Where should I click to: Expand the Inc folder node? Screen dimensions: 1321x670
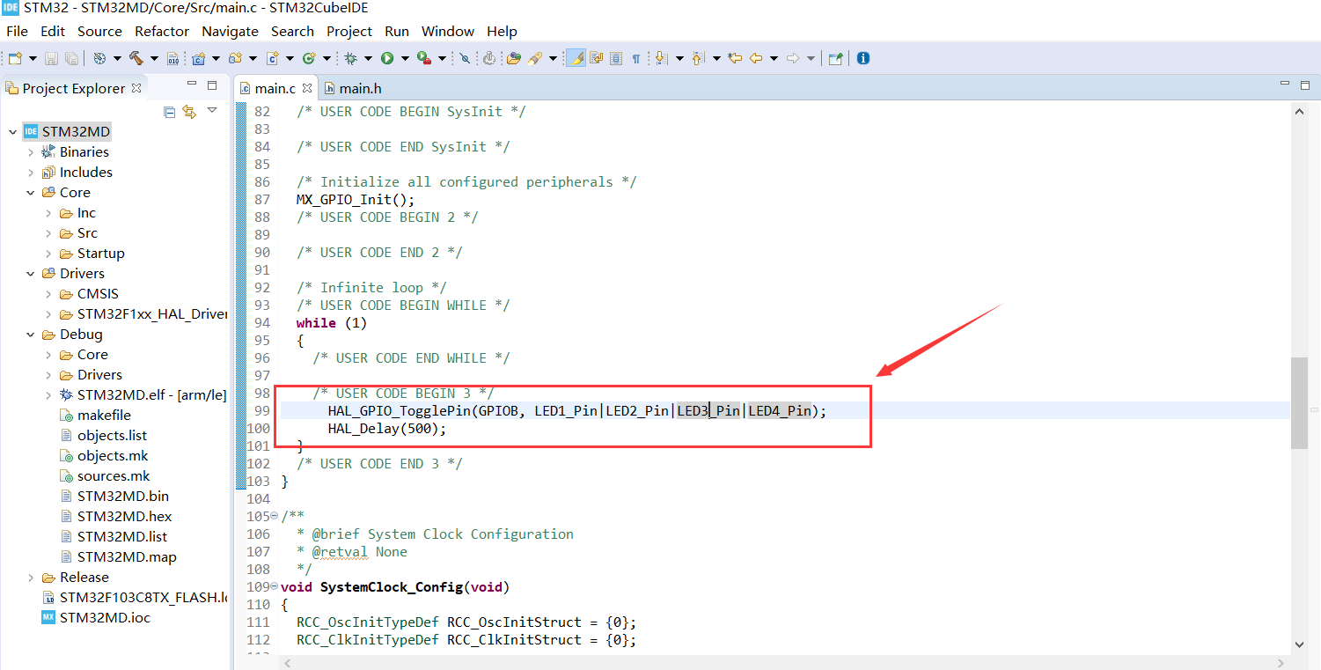48,213
